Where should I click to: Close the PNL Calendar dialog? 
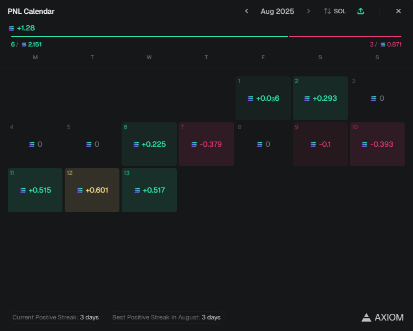pyautogui.click(x=398, y=11)
